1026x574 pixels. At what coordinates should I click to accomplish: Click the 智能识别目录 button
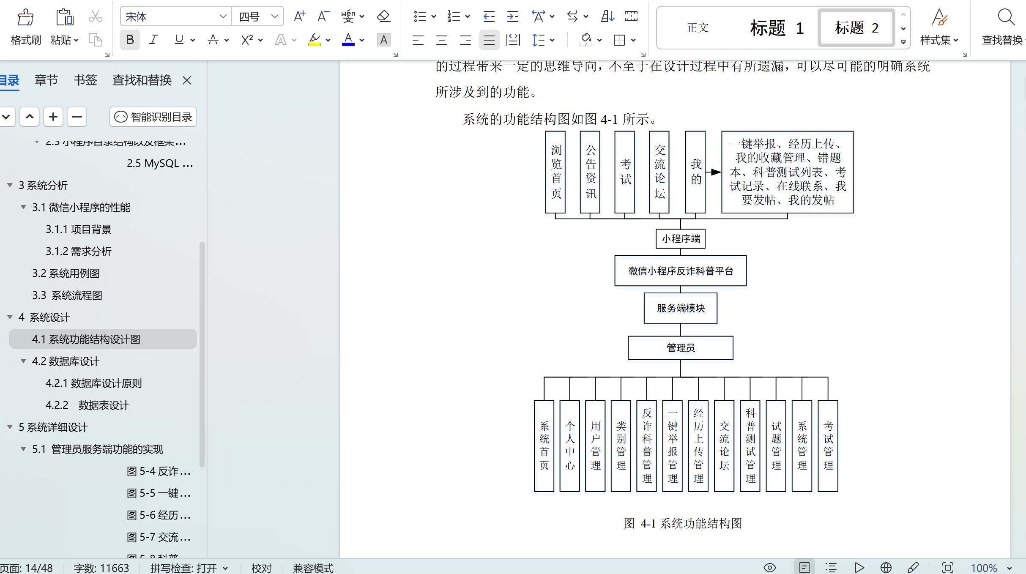point(153,117)
